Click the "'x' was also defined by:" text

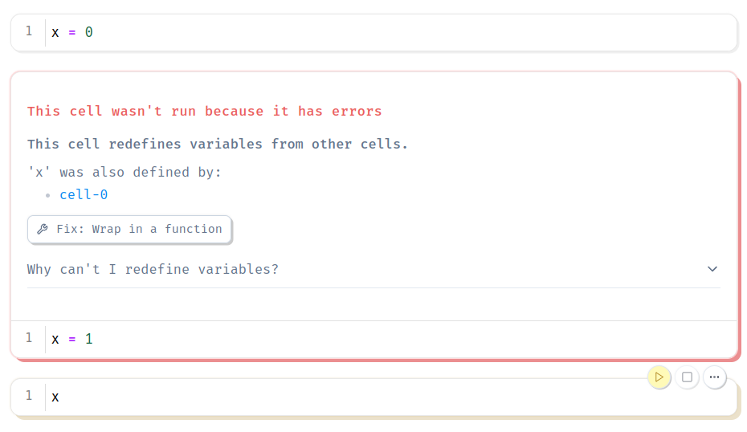[x=124, y=172]
